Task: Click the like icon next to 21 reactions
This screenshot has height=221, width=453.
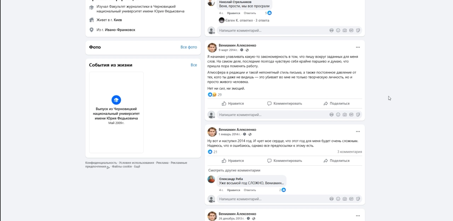Action: tap(210, 152)
